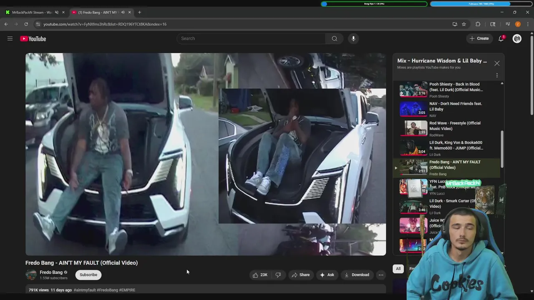The height and width of the screenshot is (300, 534).
Task: Toggle audio on the Fredo Bang tab
Action: tap(123, 12)
